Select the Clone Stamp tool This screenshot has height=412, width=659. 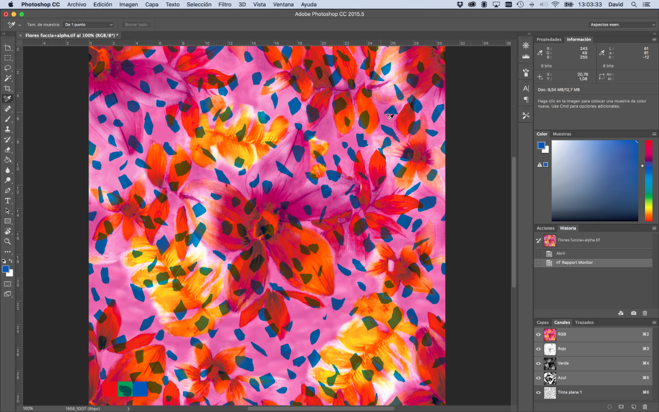(x=8, y=130)
